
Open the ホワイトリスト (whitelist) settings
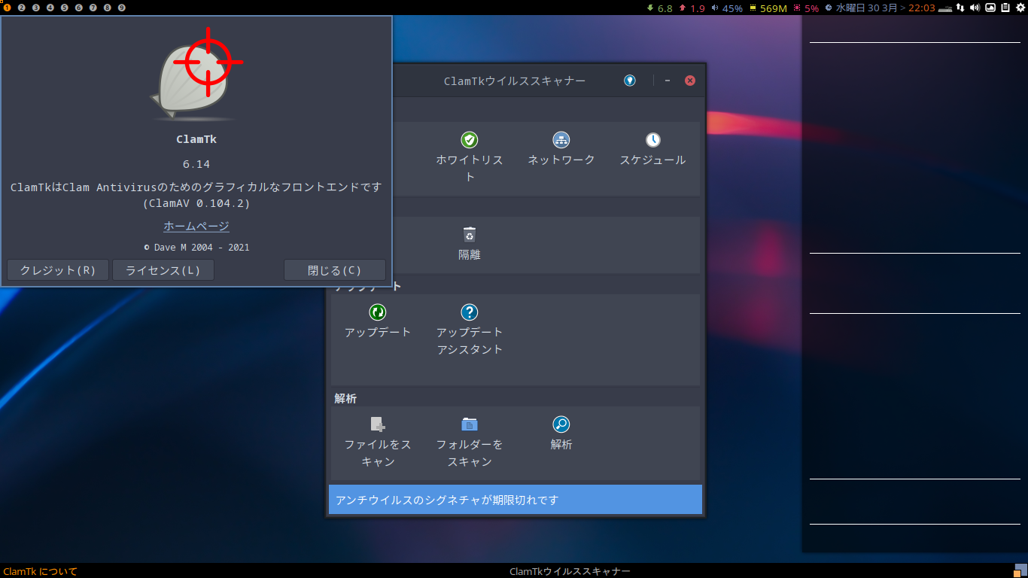pyautogui.click(x=470, y=158)
